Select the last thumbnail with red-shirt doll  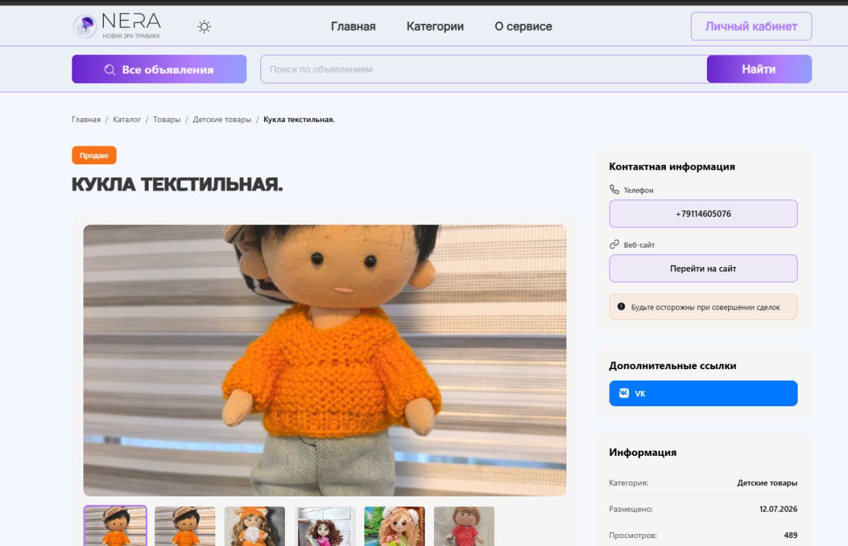click(464, 526)
